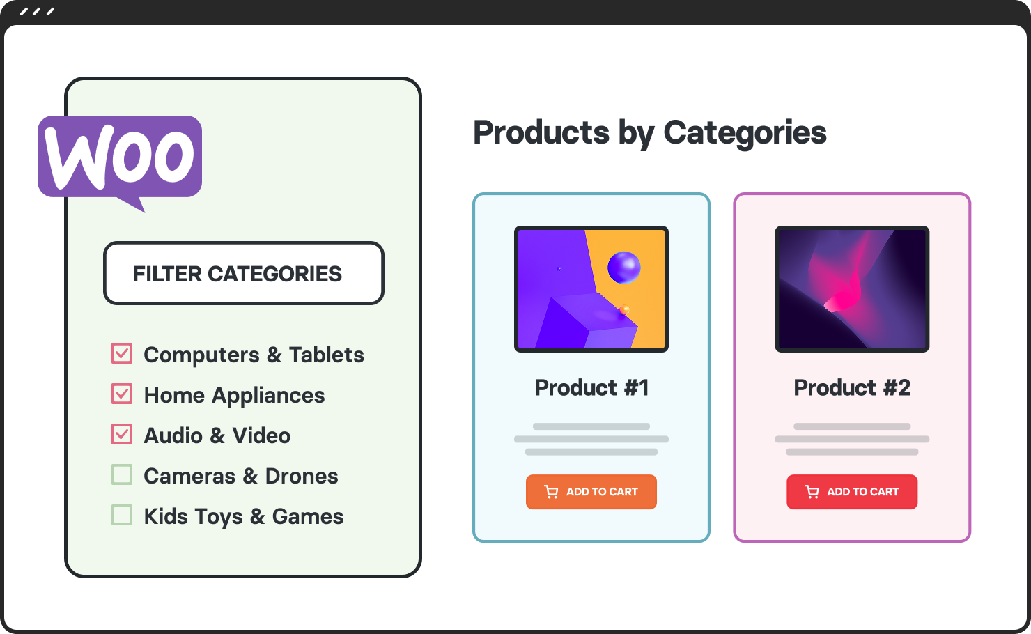The height and width of the screenshot is (634, 1031).
Task: Open the Filter Categories box
Action: [243, 273]
